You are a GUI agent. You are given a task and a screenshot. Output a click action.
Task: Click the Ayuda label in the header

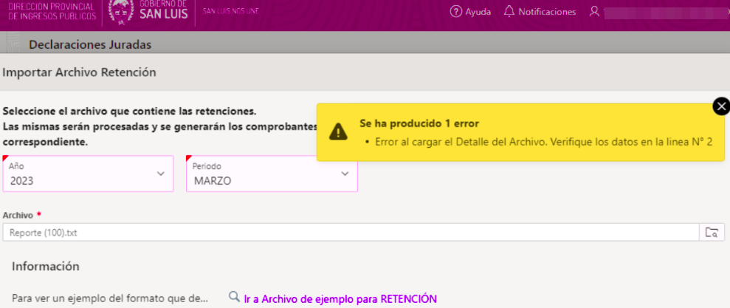(x=478, y=12)
